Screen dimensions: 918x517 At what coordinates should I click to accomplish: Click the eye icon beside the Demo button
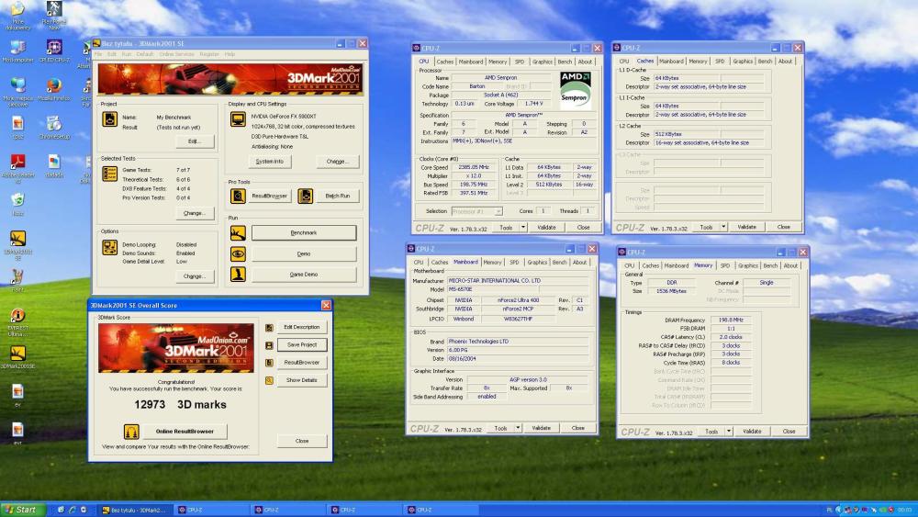(238, 253)
